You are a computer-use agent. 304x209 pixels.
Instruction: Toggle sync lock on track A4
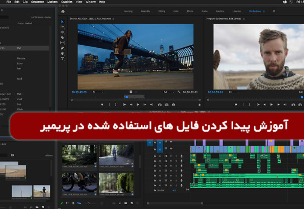166,171
